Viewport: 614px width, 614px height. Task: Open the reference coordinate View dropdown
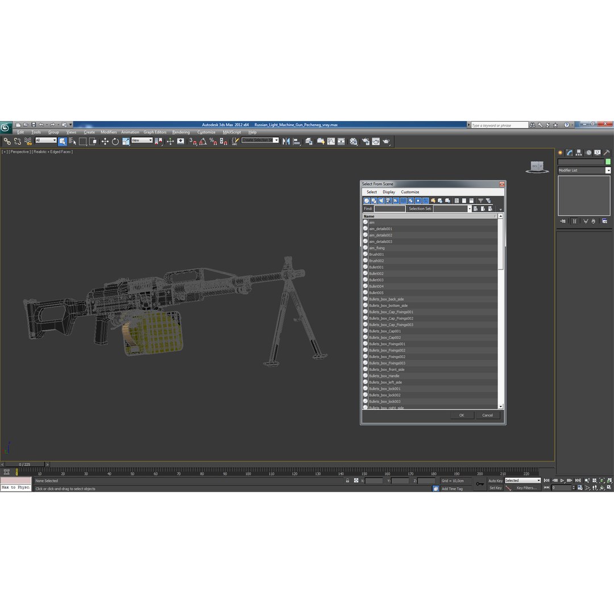coord(142,140)
